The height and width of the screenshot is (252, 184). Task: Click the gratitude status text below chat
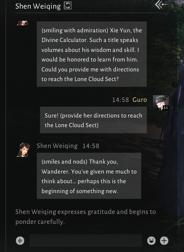[x=86, y=217]
